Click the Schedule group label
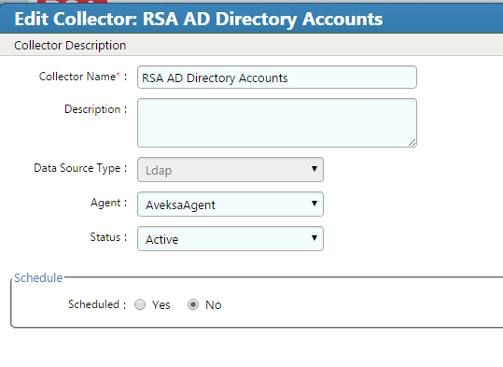This screenshot has width=503, height=367. coord(38,277)
